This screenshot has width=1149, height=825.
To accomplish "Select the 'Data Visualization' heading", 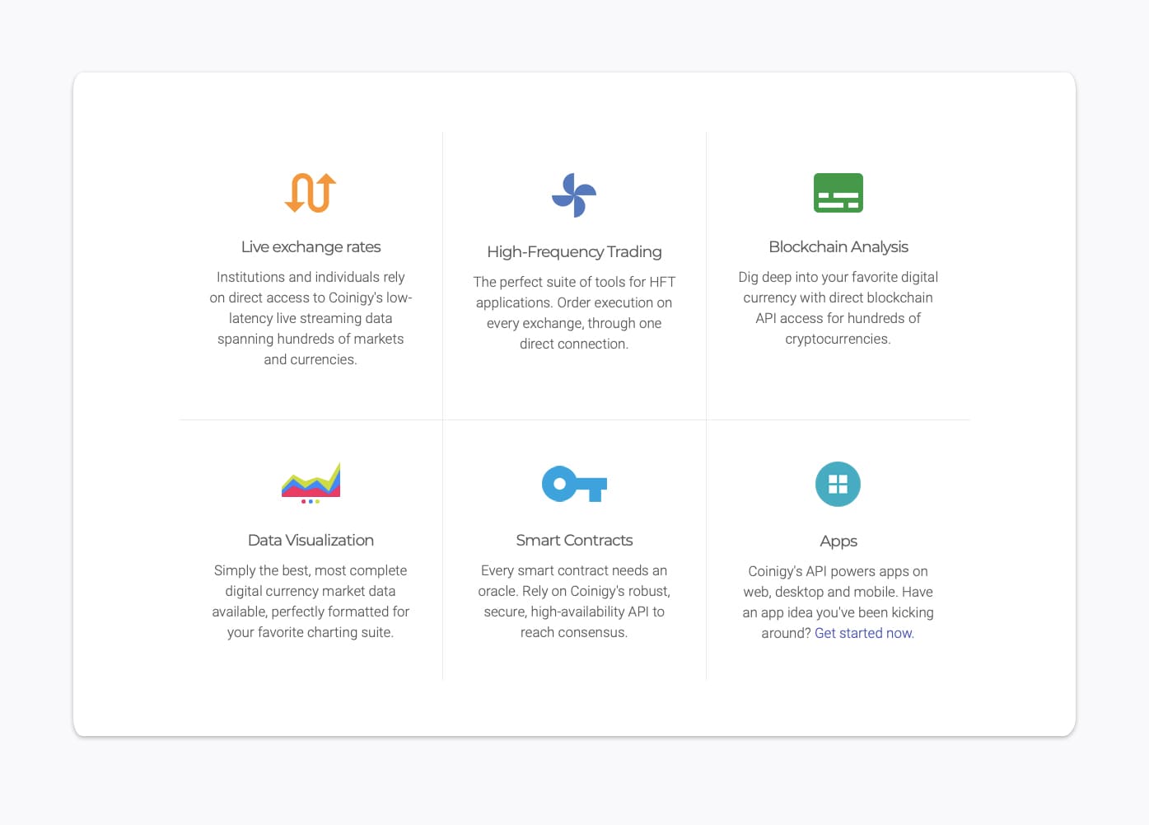I will pyautogui.click(x=311, y=540).
